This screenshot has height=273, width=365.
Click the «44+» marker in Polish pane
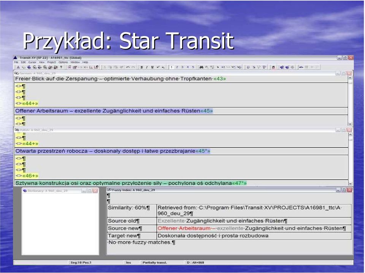30,143
